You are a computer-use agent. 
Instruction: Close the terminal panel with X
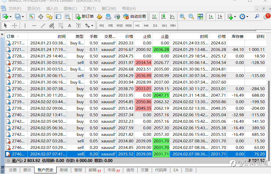pyautogui.click(x=2, y=34)
